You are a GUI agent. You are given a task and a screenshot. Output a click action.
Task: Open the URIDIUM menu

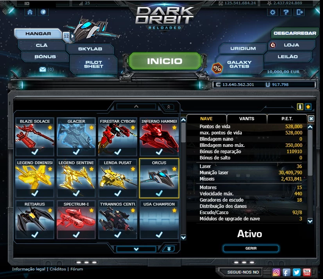coord(243,48)
